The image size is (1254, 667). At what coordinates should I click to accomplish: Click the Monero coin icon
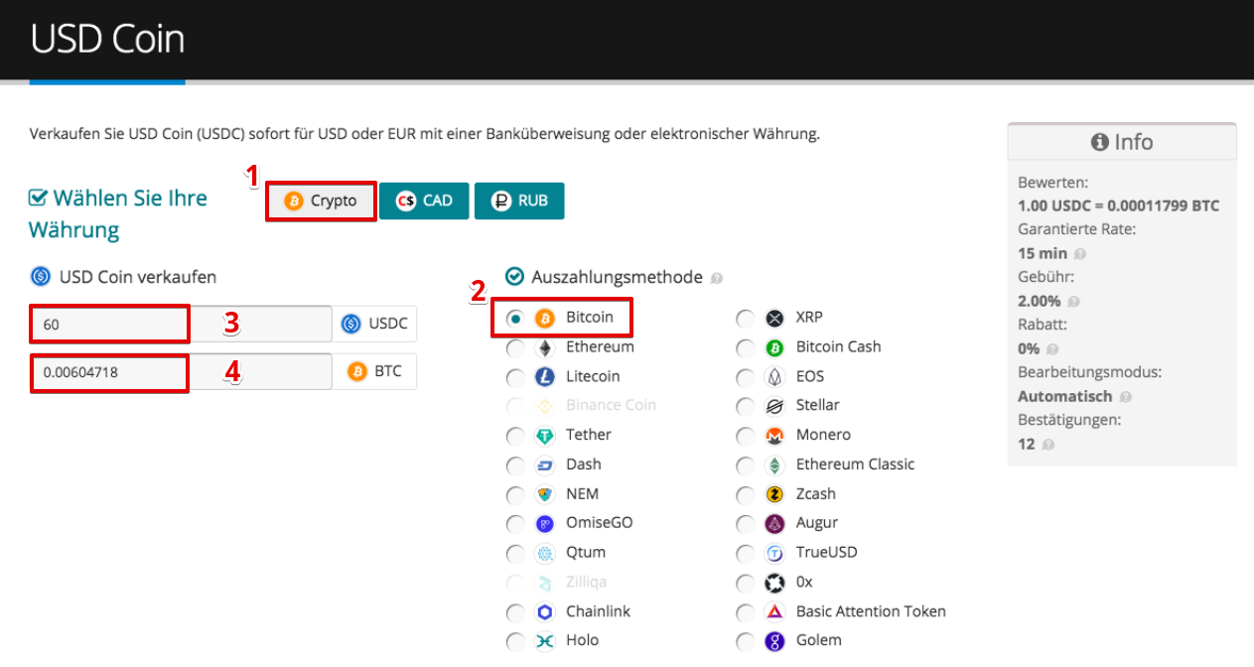pos(774,436)
